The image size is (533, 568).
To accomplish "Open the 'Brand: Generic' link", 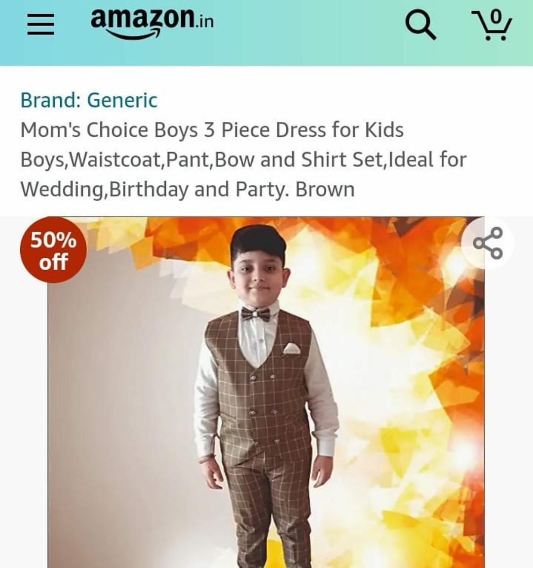I will [x=89, y=100].
